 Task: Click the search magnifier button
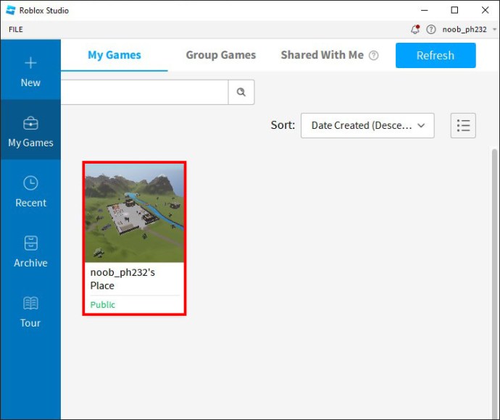pyautogui.click(x=241, y=92)
